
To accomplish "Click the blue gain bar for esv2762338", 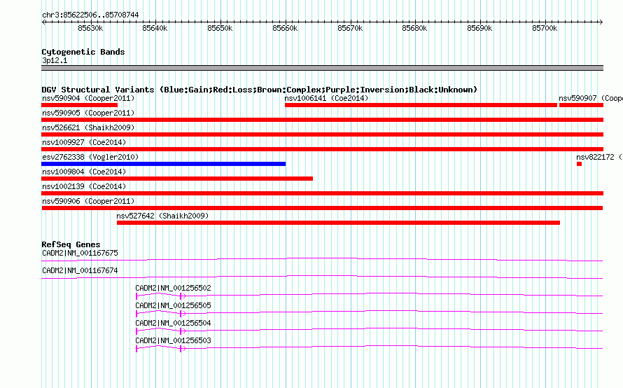I will click(x=163, y=164).
